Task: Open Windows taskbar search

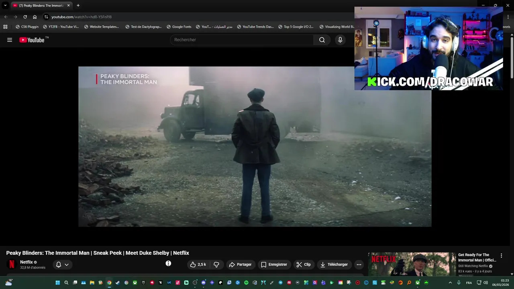Action: [x=66, y=283]
